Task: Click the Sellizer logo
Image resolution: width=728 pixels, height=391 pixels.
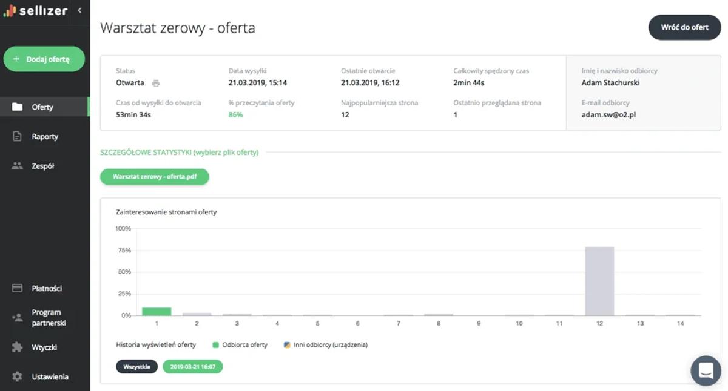Action: 36,10
